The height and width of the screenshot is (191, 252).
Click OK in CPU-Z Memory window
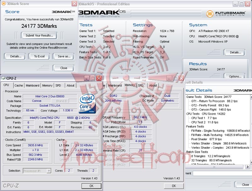(174, 186)
